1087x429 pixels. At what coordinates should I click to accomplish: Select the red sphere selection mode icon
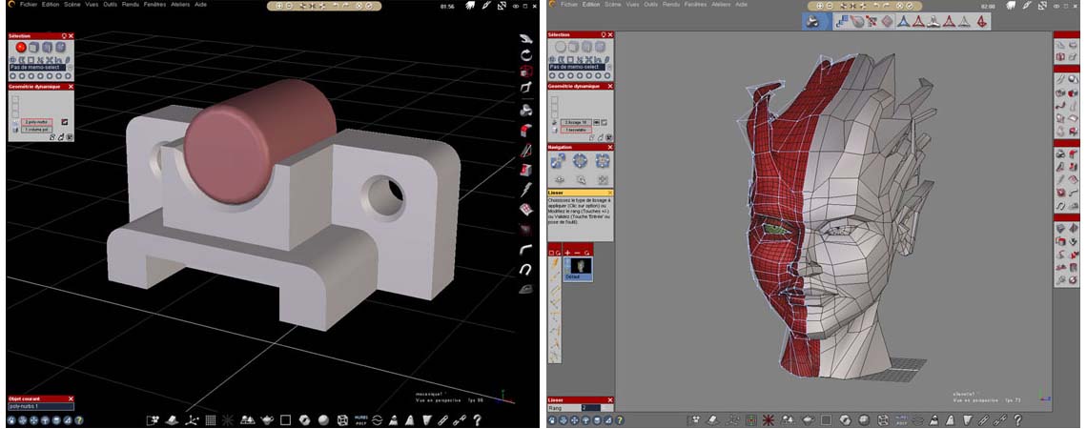click(20, 47)
